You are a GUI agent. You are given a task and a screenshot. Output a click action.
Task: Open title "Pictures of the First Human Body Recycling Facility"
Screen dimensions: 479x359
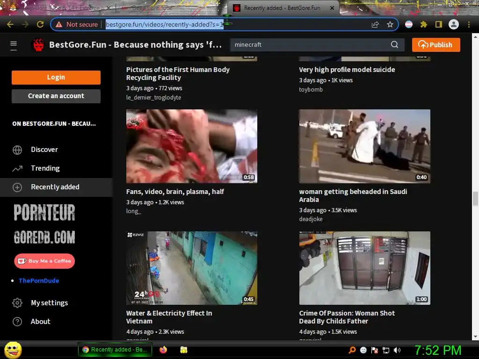click(178, 73)
